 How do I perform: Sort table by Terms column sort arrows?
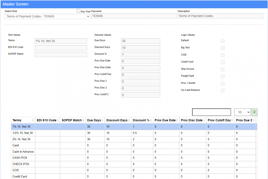tap(32, 120)
